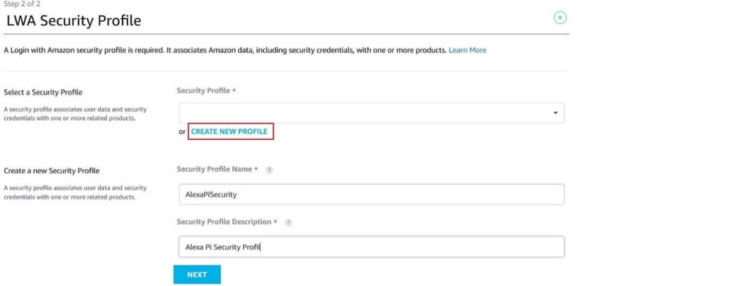Click the 'Login with Amazon' intro sentence
Screen dimensions: 735x286
(x=224, y=50)
